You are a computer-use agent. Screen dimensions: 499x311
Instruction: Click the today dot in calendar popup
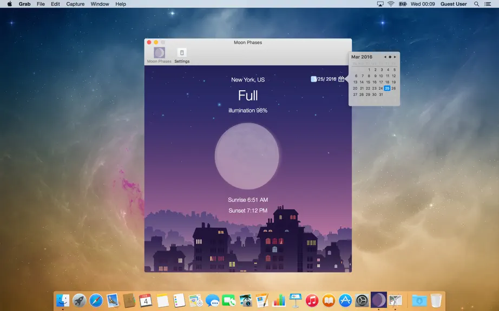pyautogui.click(x=390, y=57)
